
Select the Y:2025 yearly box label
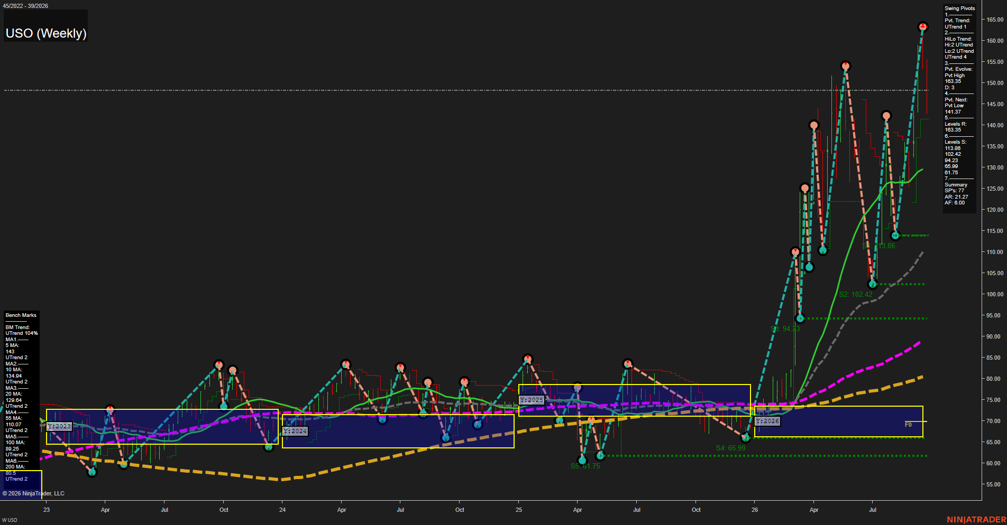coord(532,400)
